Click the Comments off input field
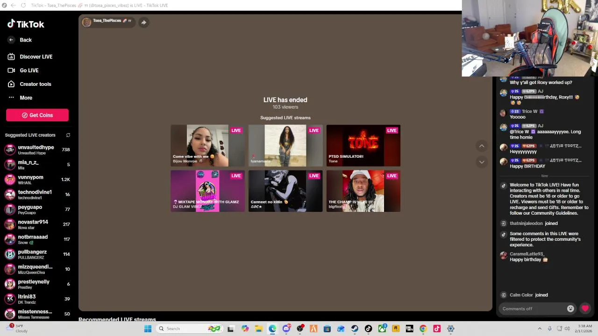 coord(537,308)
